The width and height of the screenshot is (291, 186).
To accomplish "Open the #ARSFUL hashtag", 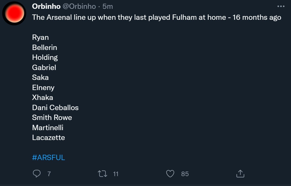I will [49, 157].
